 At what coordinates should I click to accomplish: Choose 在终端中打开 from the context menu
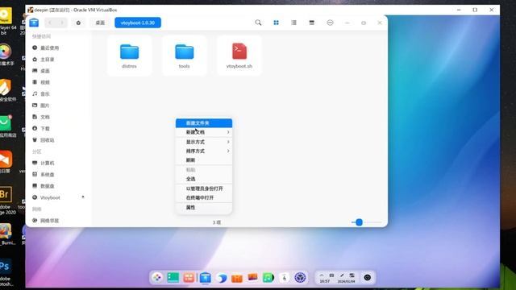[204, 198]
